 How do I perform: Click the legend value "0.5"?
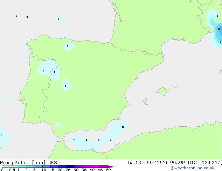12,170
